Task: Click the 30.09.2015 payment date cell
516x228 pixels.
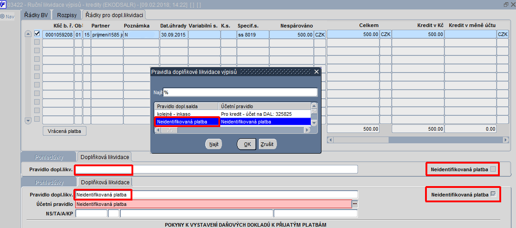Action: pos(173,34)
